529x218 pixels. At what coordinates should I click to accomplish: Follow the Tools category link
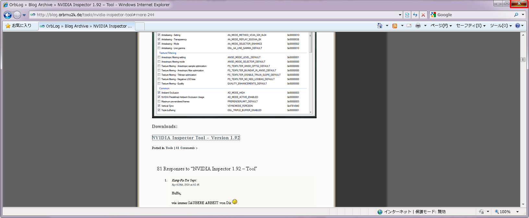coord(169,148)
